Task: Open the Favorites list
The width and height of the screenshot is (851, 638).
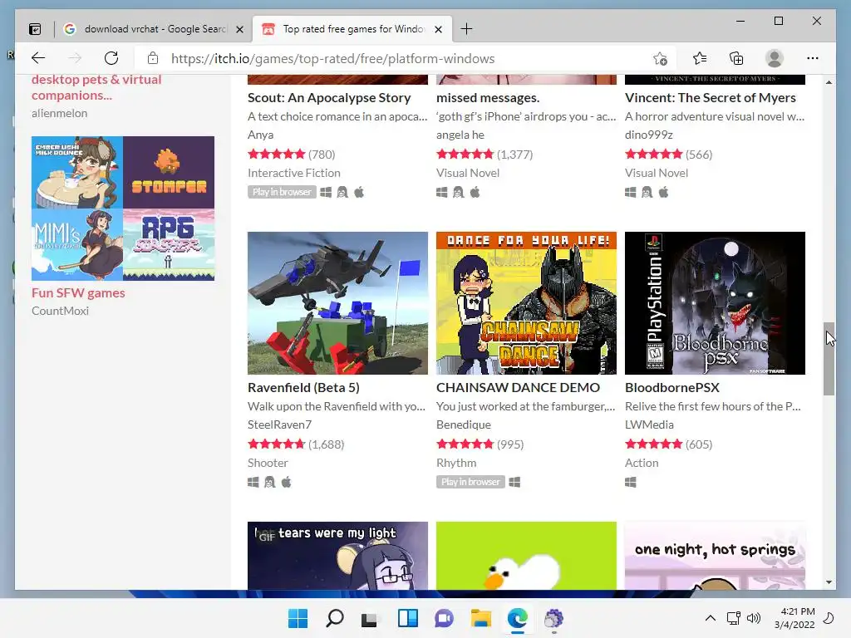Action: [700, 58]
